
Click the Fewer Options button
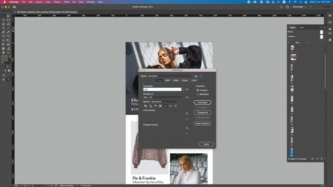pos(202,124)
